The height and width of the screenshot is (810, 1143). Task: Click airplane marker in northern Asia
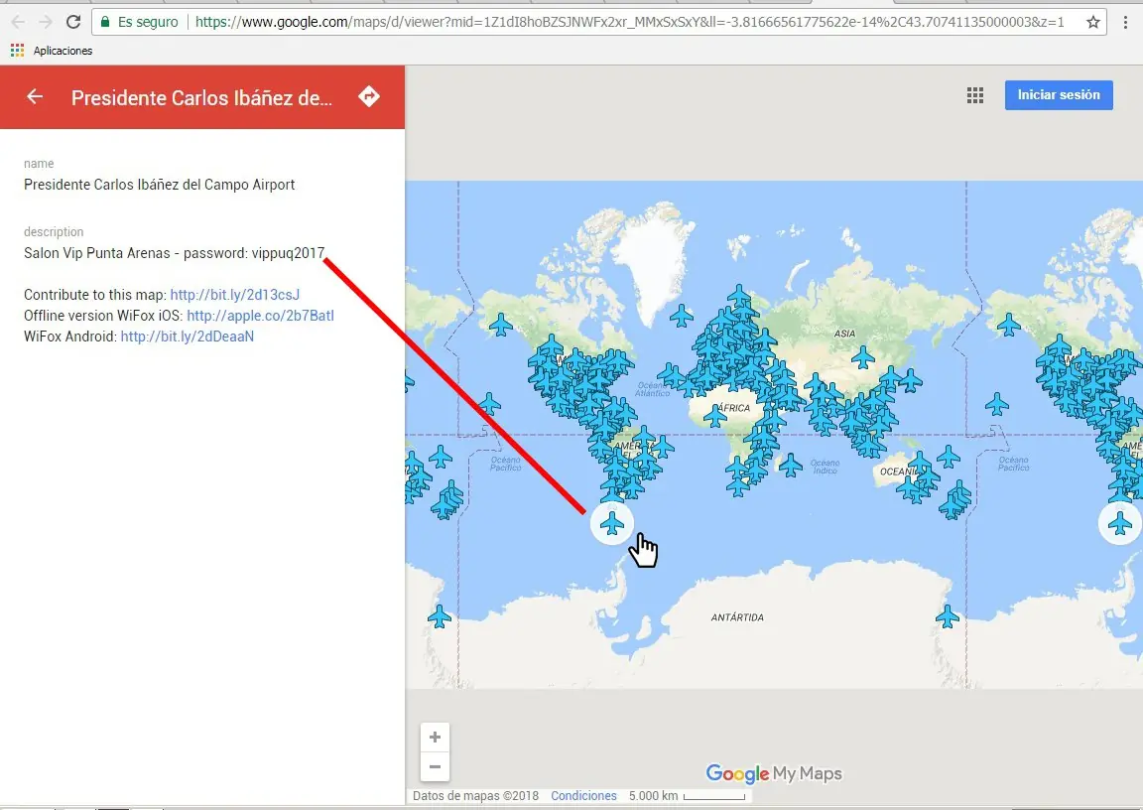pos(863,357)
